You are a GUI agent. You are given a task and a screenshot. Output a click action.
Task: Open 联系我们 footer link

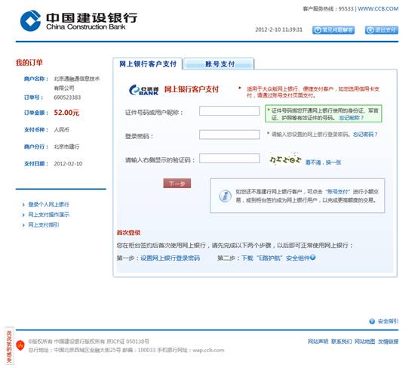[x=341, y=342]
